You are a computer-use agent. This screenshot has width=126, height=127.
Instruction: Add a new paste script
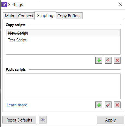point(99,105)
